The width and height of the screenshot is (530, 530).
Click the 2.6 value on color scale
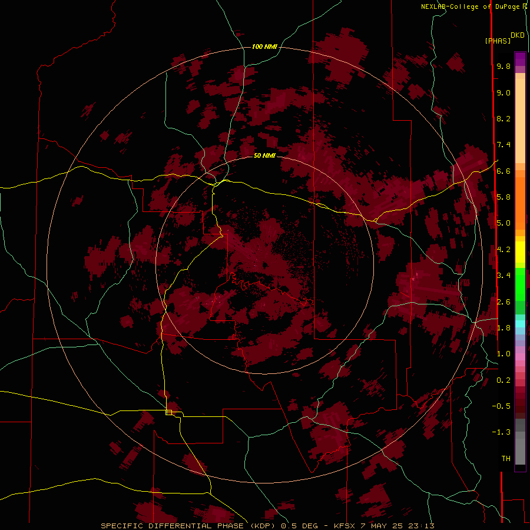[x=503, y=302]
